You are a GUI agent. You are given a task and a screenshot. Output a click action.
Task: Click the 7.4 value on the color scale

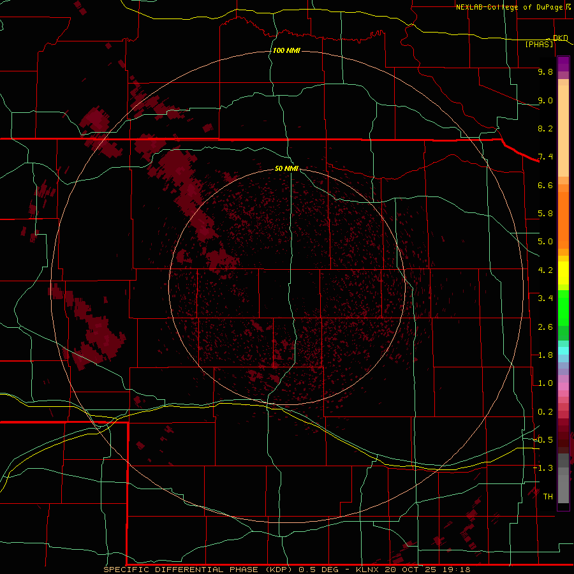(x=545, y=157)
